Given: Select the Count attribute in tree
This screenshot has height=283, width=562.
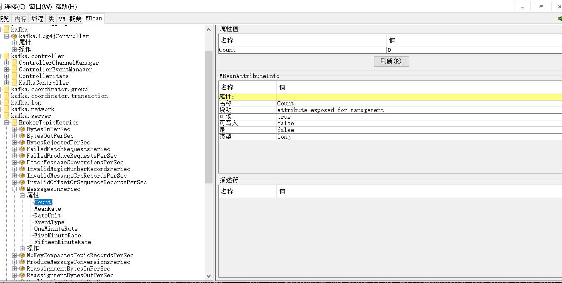Looking at the screenshot, I should (x=43, y=202).
